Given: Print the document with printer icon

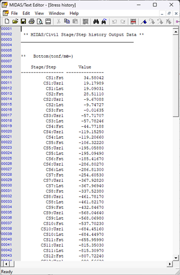Looking at the screenshot, I should tap(32, 22).
